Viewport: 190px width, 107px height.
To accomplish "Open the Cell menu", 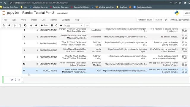I will point(44,20).
